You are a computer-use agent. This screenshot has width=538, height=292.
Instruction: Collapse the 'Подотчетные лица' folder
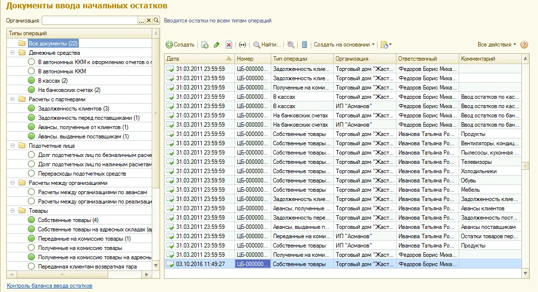pos(12,146)
